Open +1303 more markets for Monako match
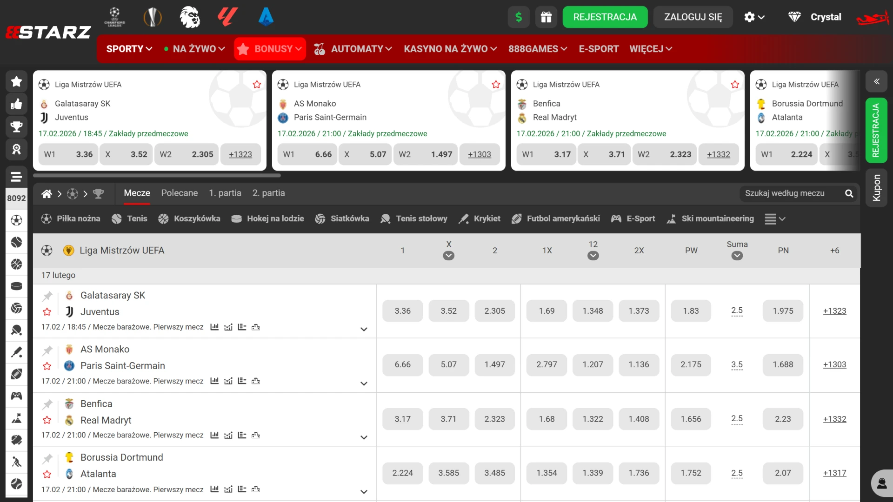The height and width of the screenshot is (502, 893). tap(834, 365)
